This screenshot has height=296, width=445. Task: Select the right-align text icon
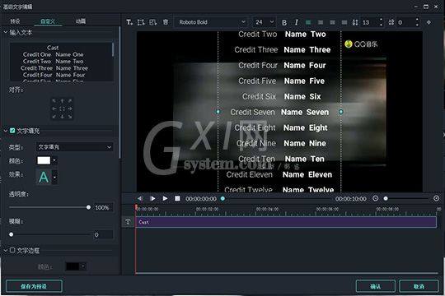[x=332, y=22]
